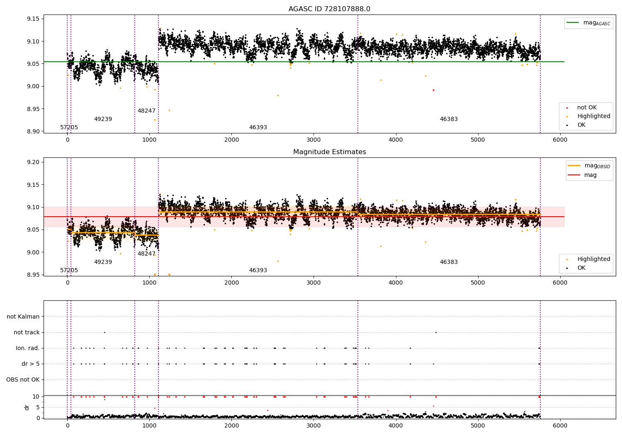The width and height of the screenshot is (622, 435).
Task: Click the 2000 x-tick in top panel
Action: tap(231, 140)
